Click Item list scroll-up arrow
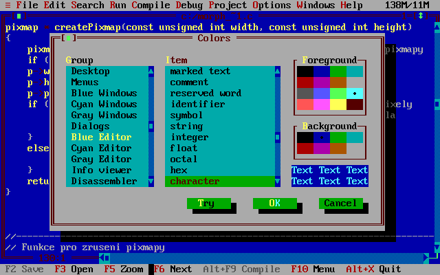440x275 pixels. pyautogui.click(x=278, y=71)
